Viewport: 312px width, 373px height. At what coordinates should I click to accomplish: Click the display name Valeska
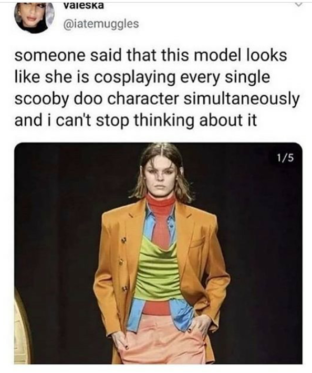[84, 5]
